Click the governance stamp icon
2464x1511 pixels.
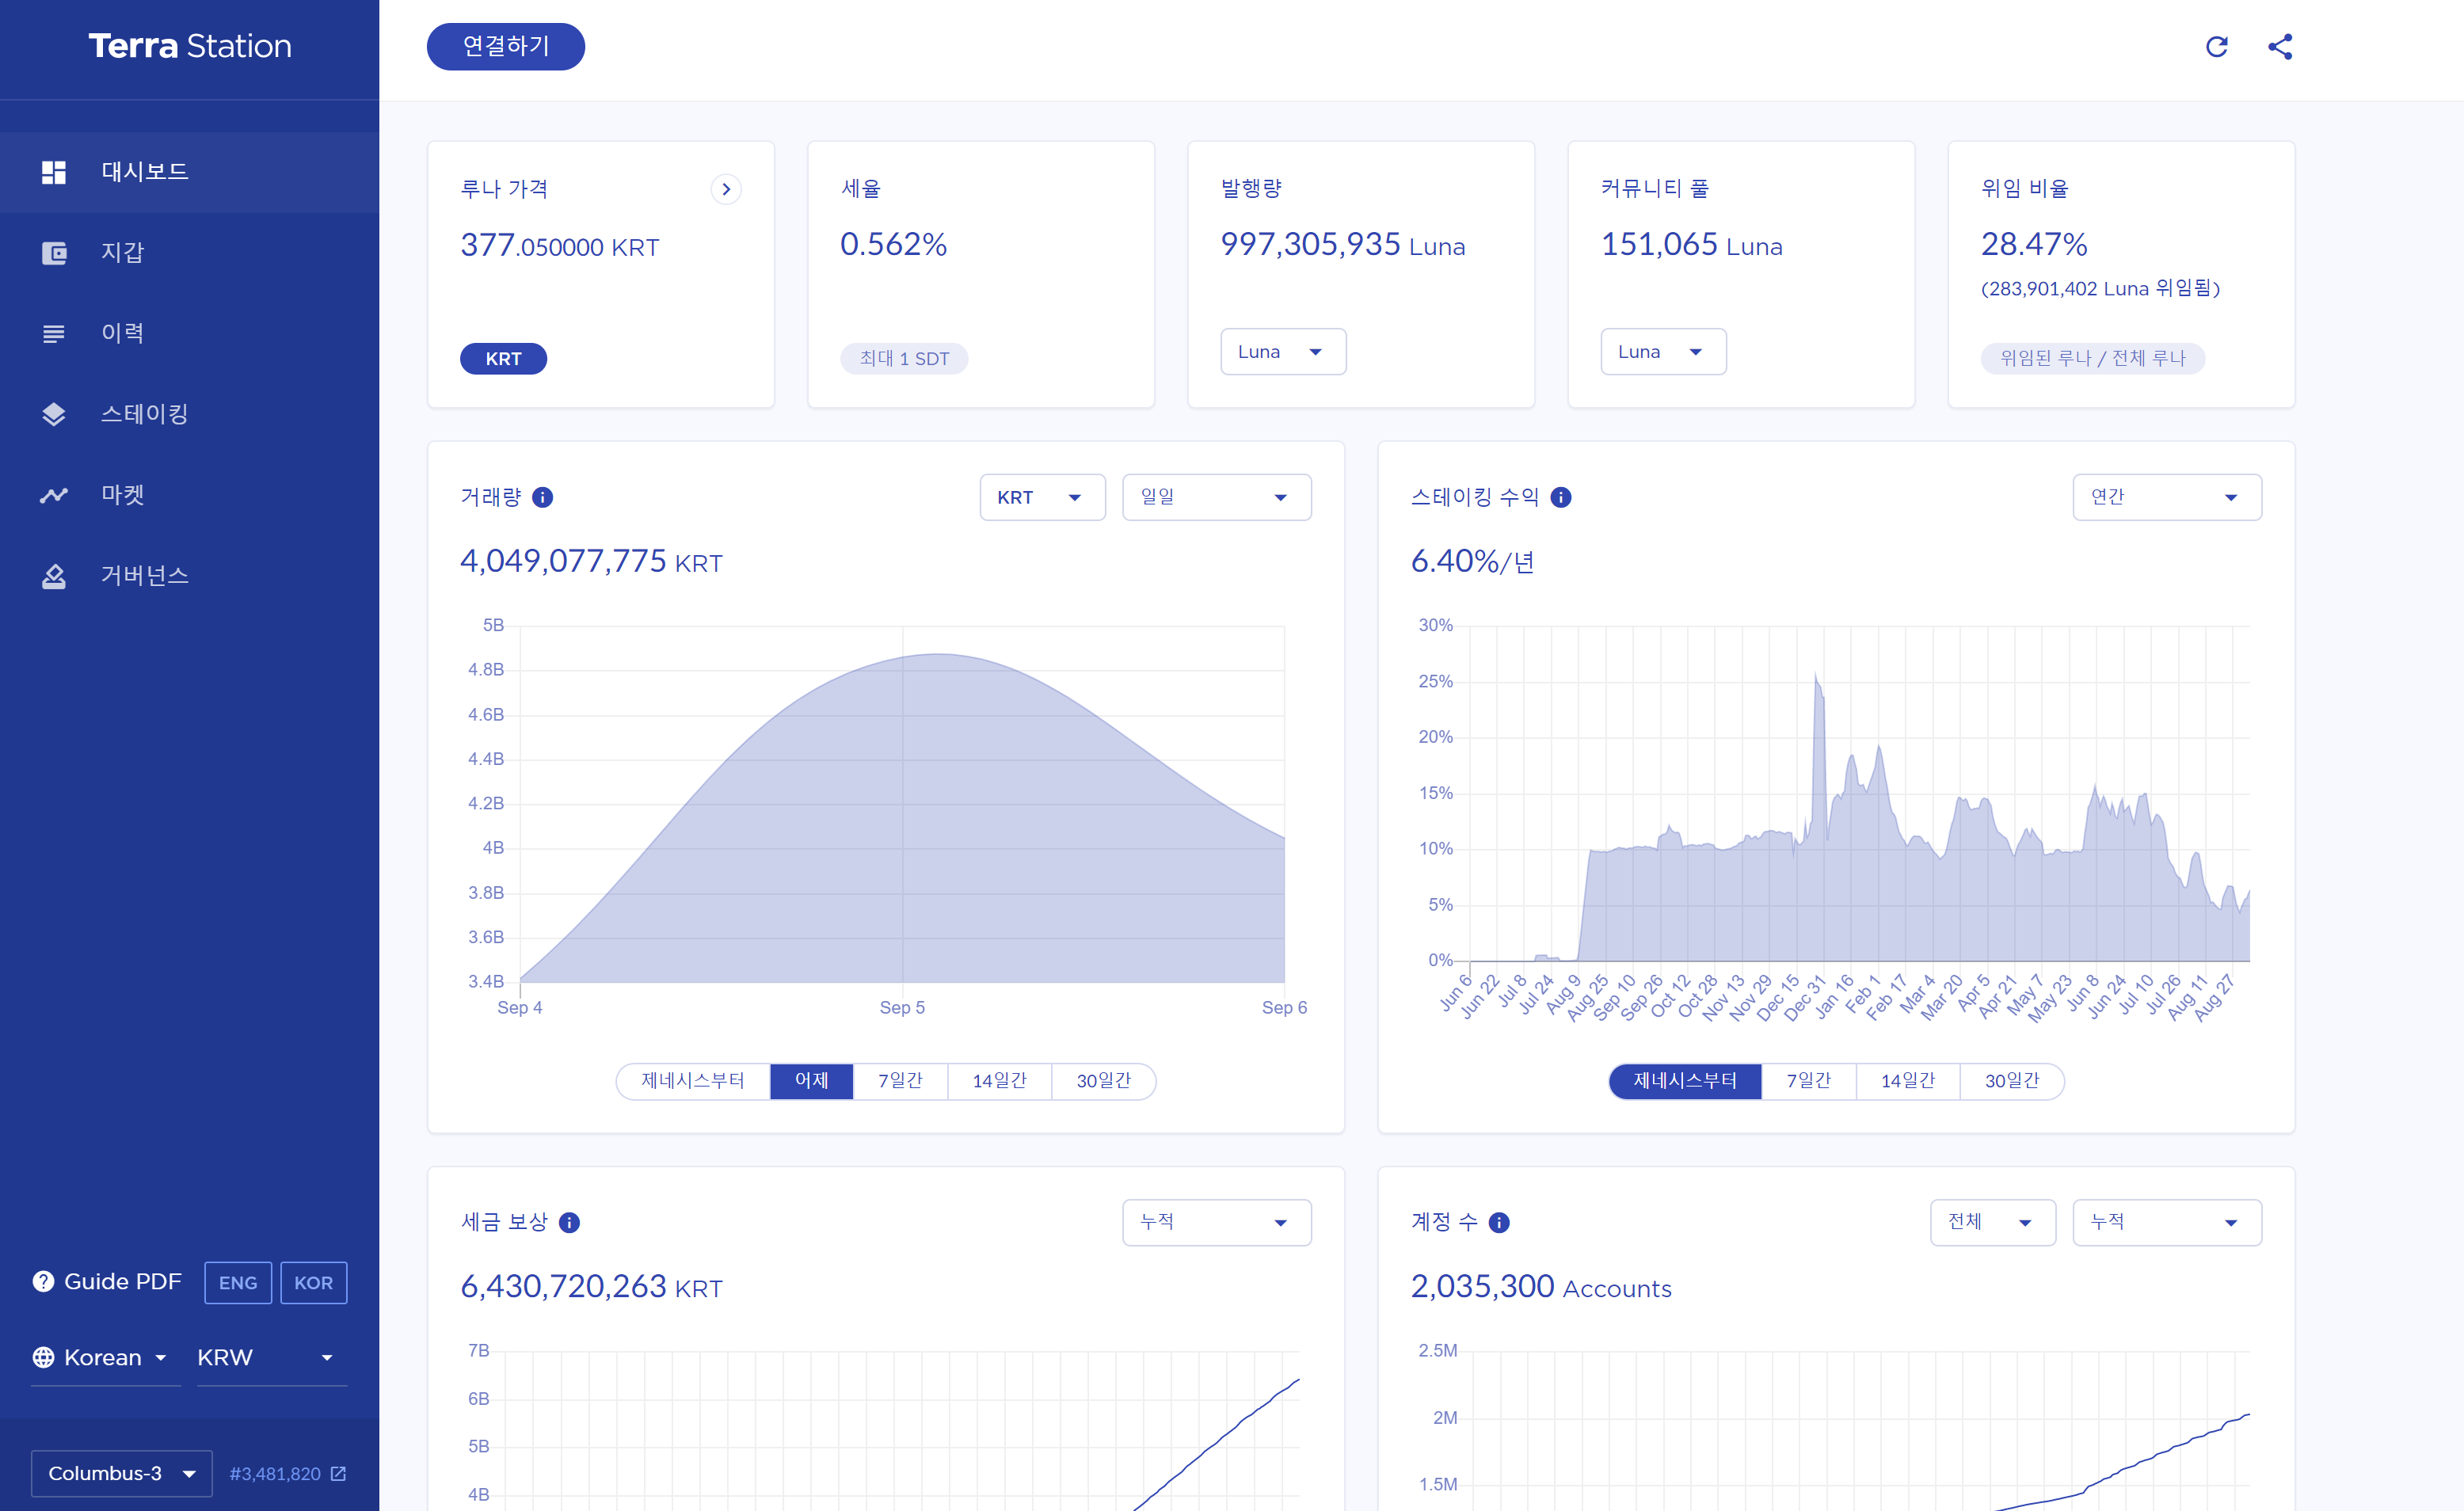54,576
